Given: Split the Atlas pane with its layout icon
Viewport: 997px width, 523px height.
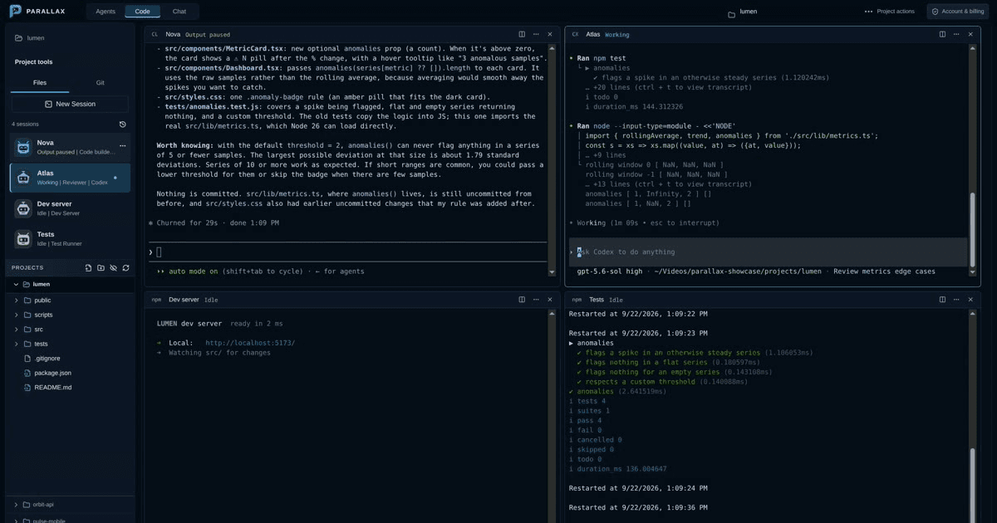Looking at the screenshot, I should 942,34.
